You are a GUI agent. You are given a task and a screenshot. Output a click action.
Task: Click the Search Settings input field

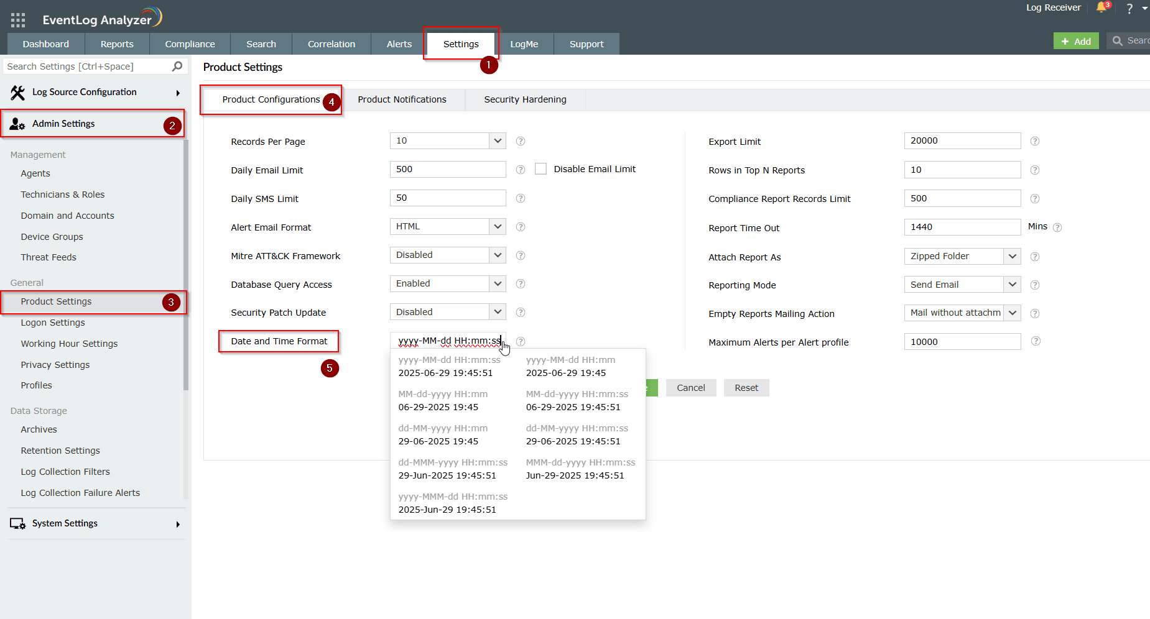pos(87,66)
